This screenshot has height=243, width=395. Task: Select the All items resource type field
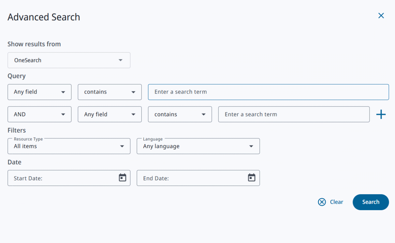point(62,146)
